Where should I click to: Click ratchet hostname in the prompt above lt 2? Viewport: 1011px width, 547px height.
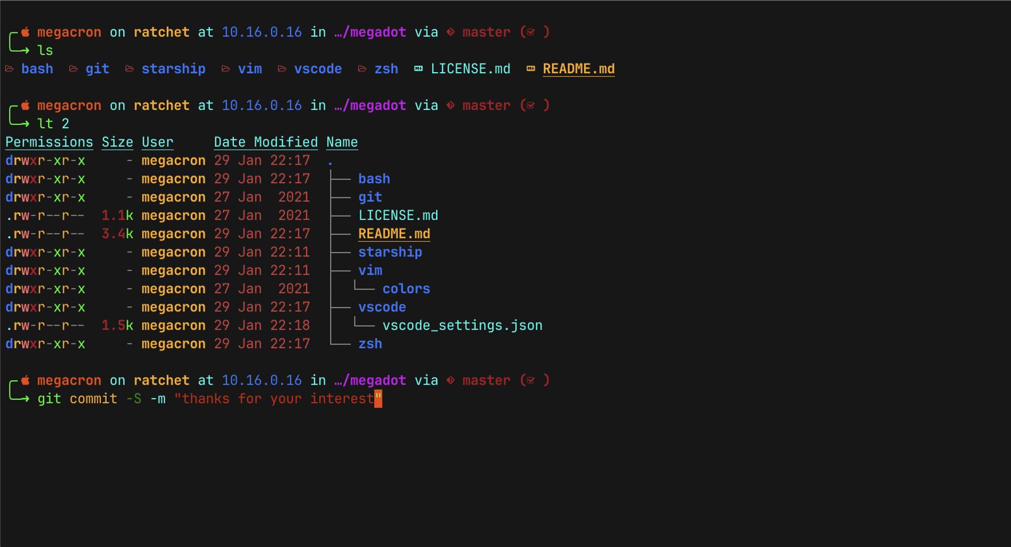(161, 105)
